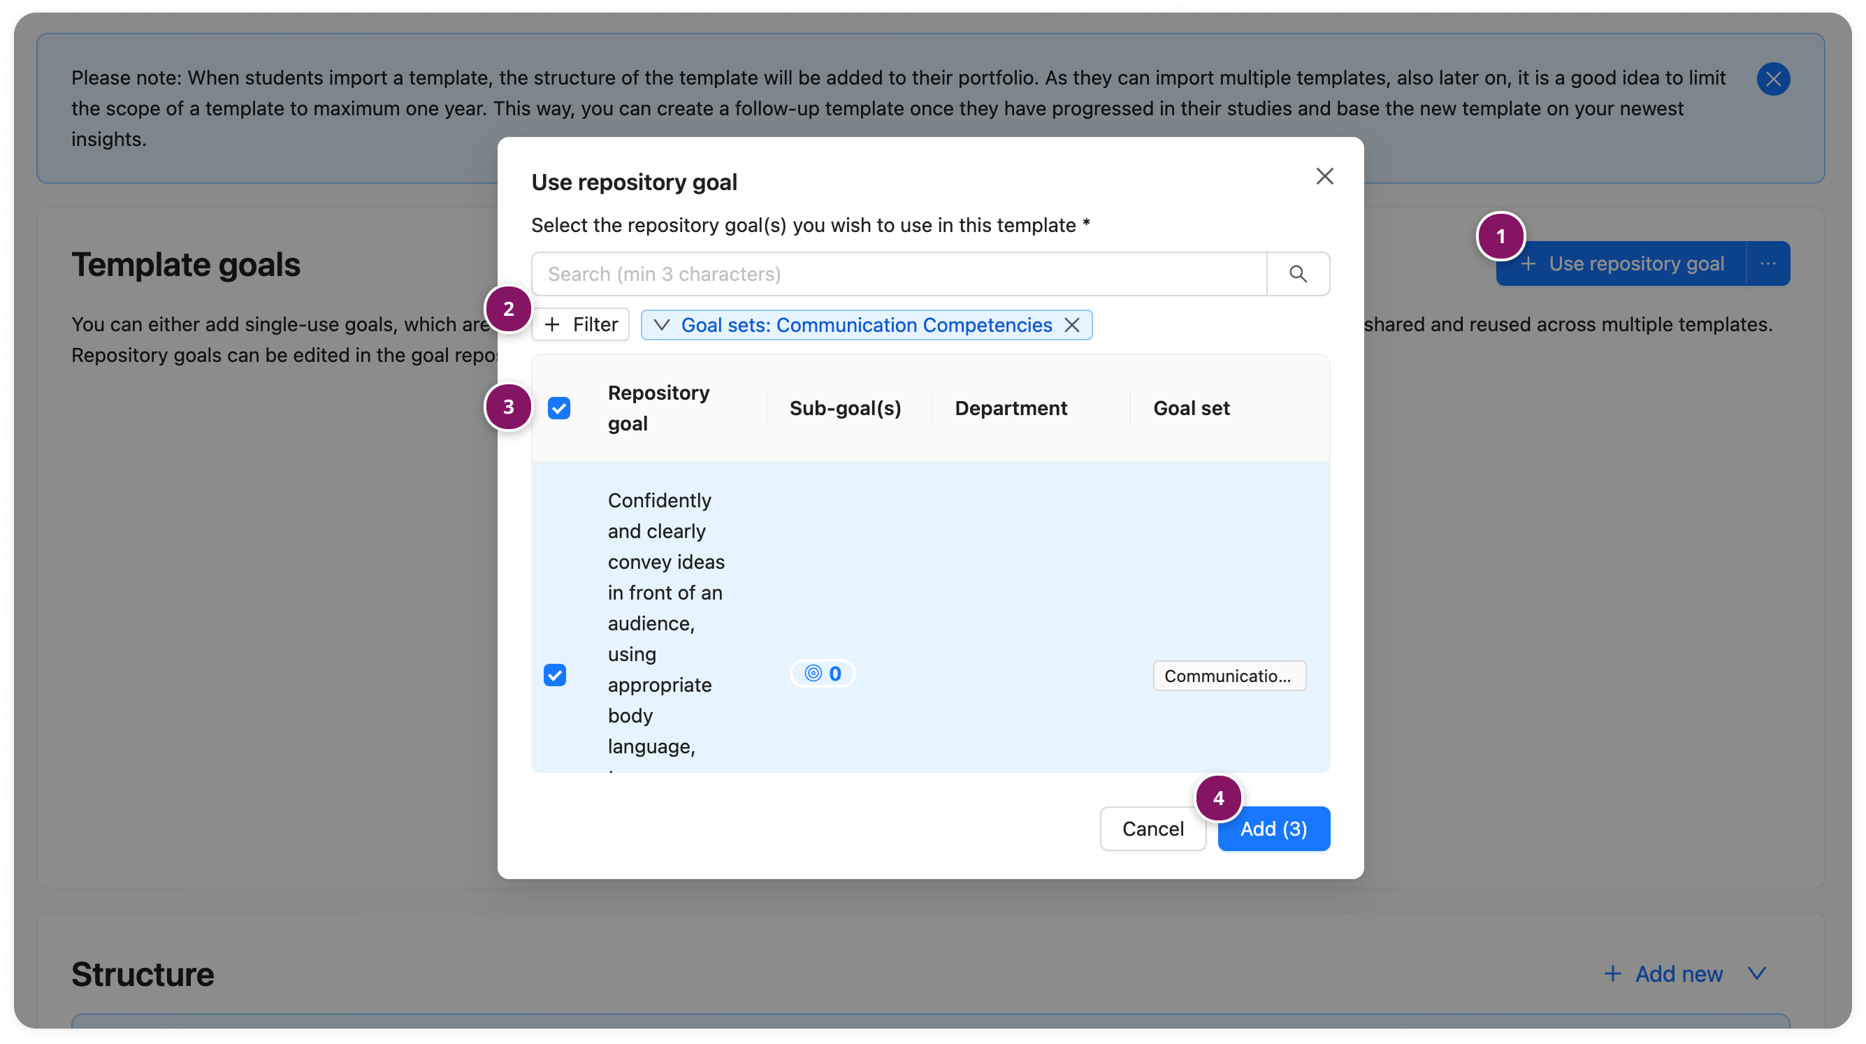The height and width of the screenshot is (1044, 1866).
Task: Click the Communicatio... goal set tag
Action: tap(1229, 675)
